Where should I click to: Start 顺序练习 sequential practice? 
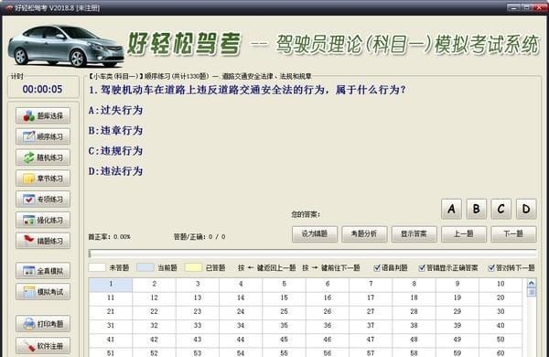click(43, 136)
